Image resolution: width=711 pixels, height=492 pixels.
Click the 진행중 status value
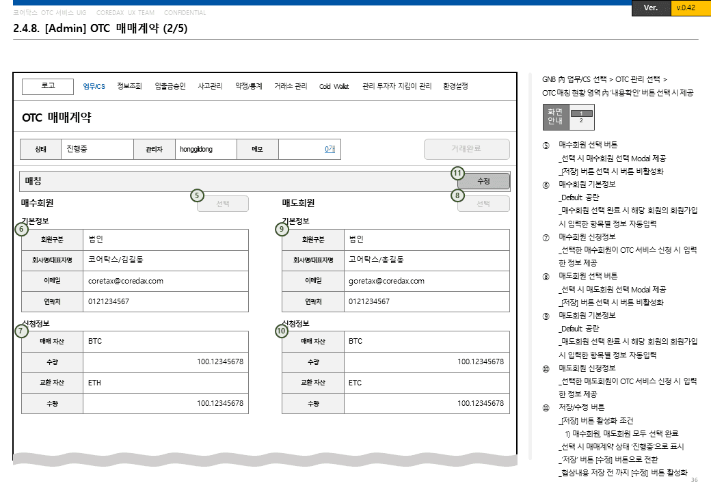(97, 149)
